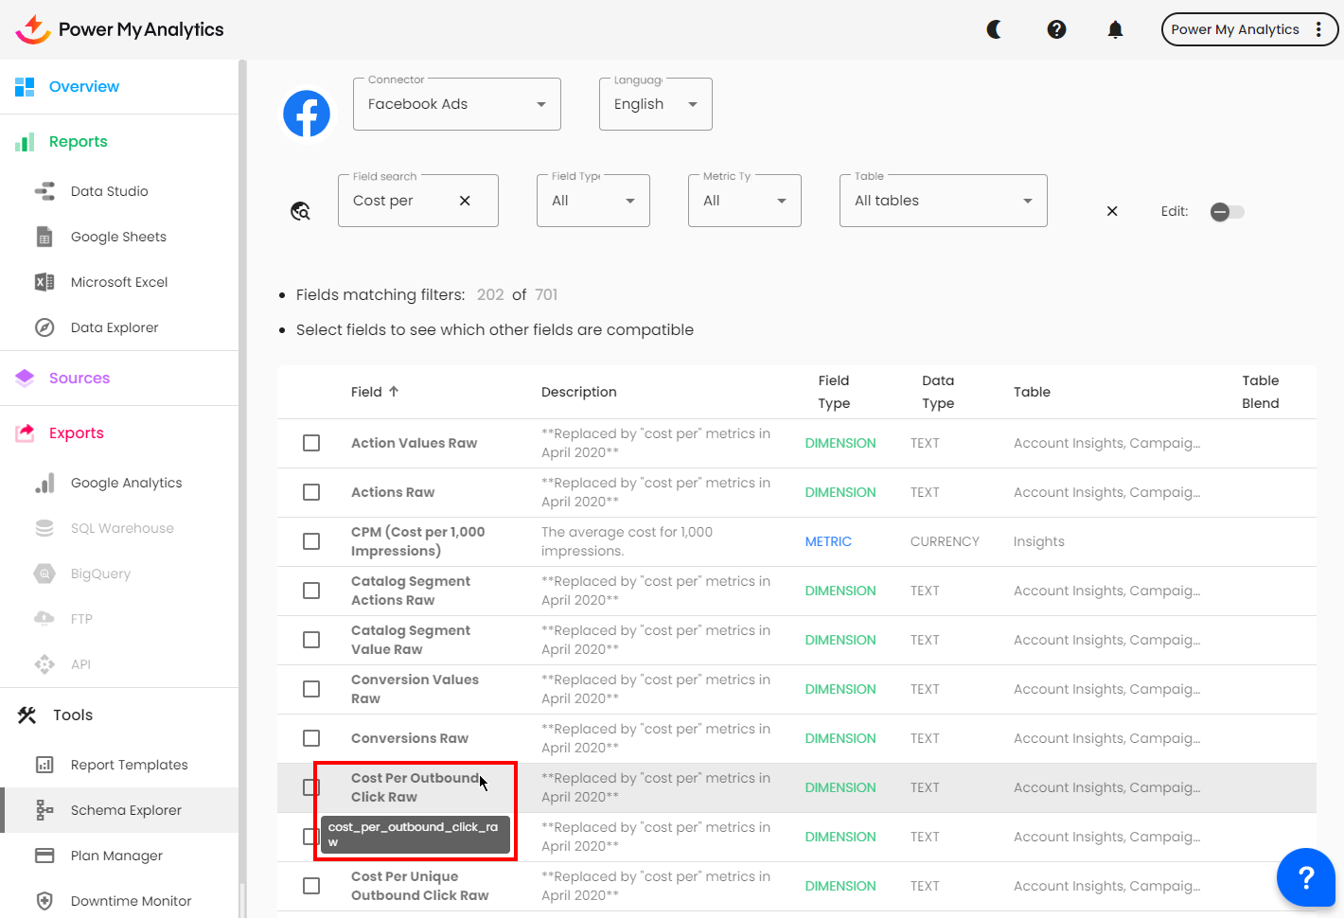Clear the Cost per search text

tap(465, 201)
